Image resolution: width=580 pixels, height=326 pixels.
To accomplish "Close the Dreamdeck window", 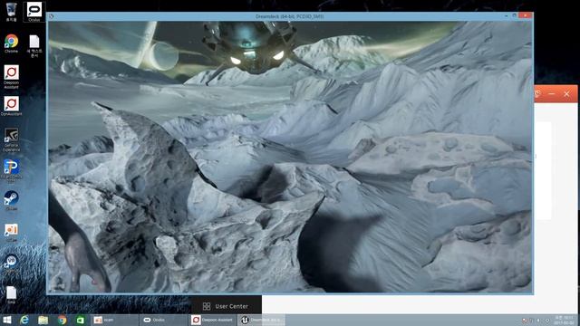I will [x=526, y=15].
